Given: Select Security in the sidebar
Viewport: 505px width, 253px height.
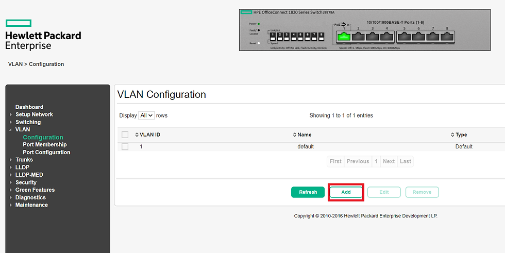Looking at the screenshot, I should click(x=26, y=182).
